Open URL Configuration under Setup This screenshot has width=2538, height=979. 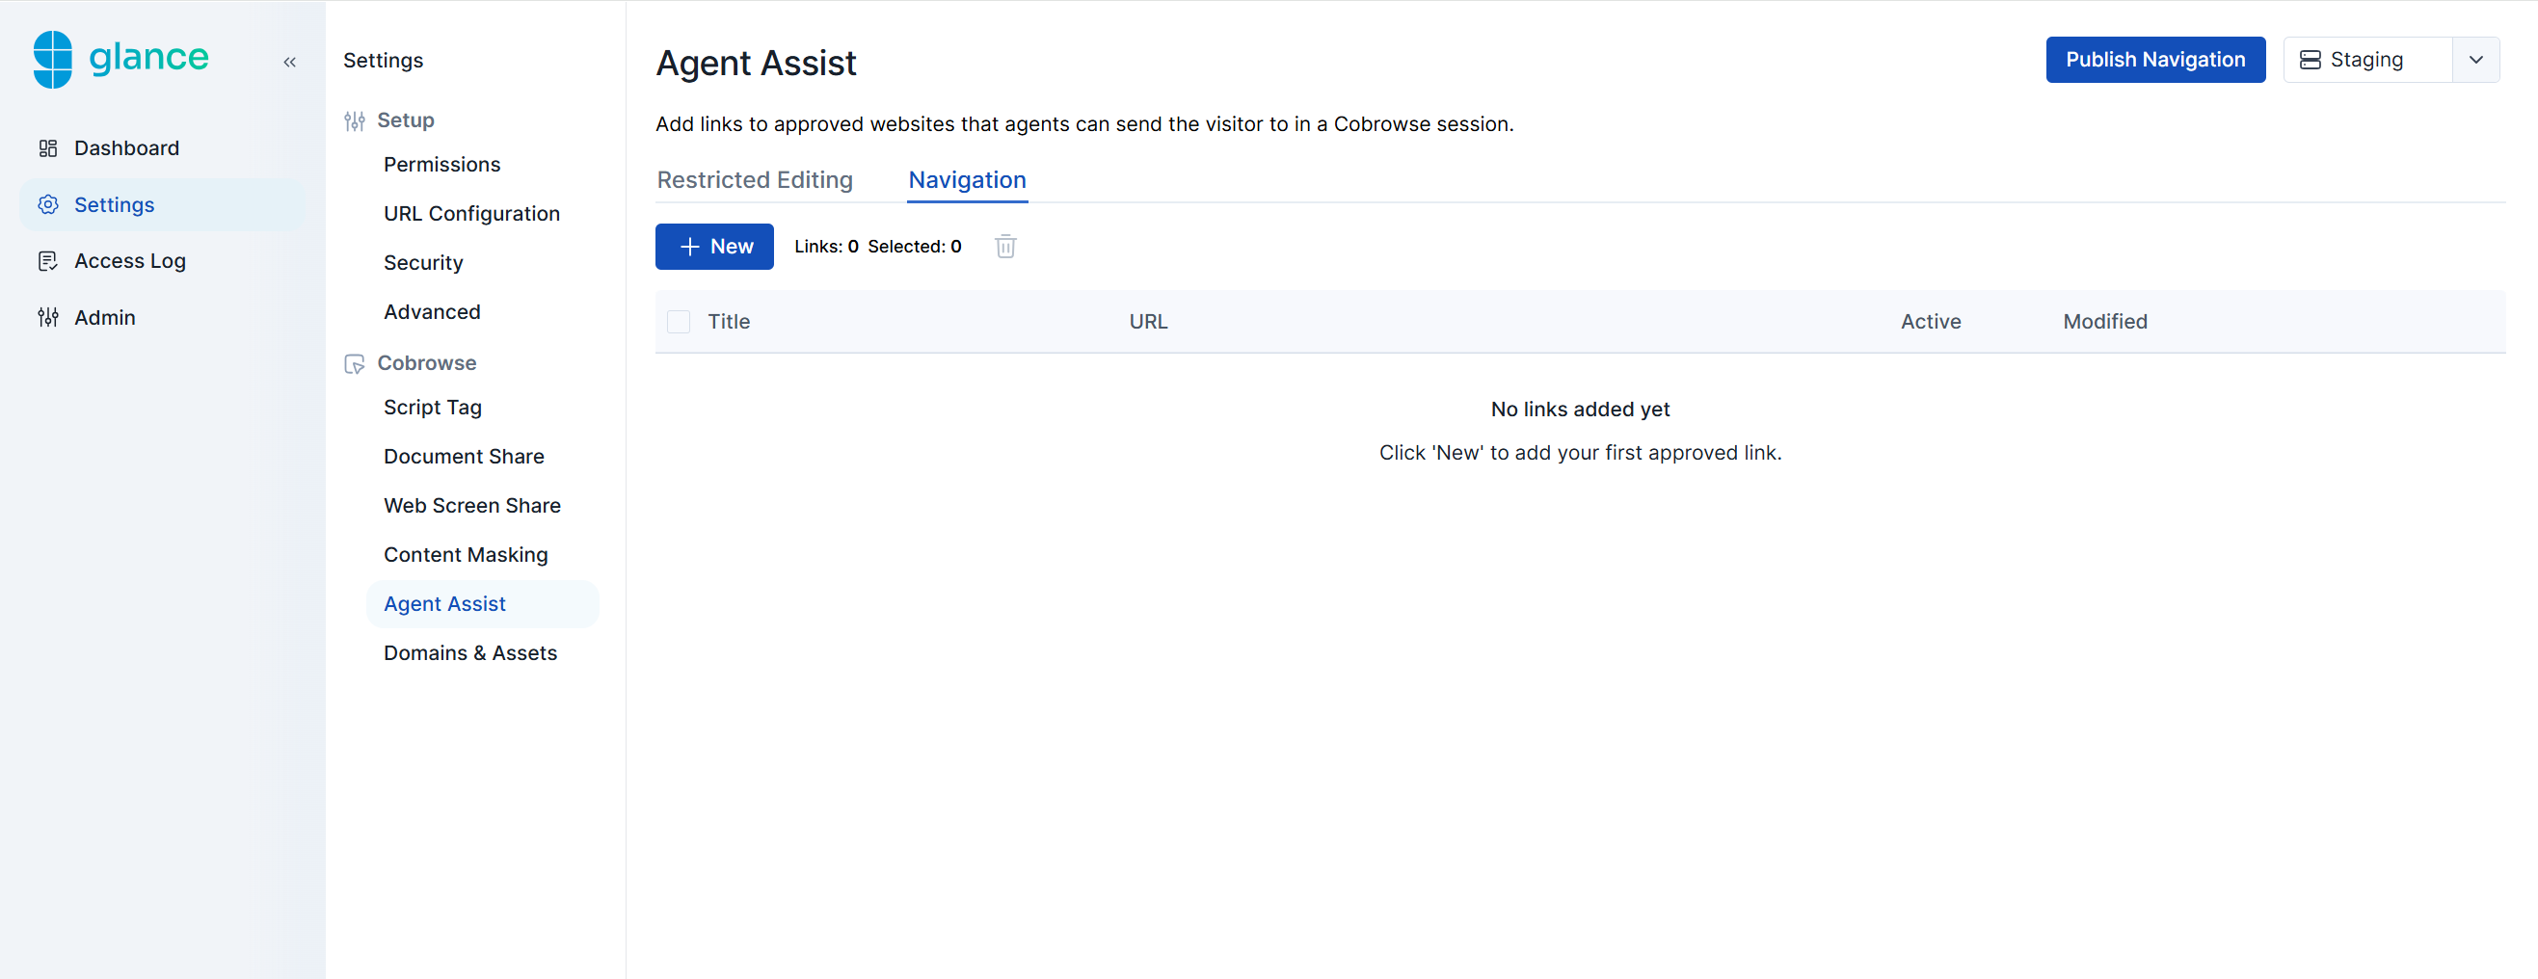pyautogui.click(x=472, y=213)
